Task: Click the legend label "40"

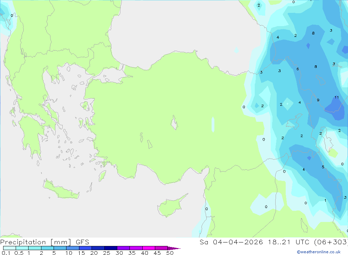Action: point(144,253)
